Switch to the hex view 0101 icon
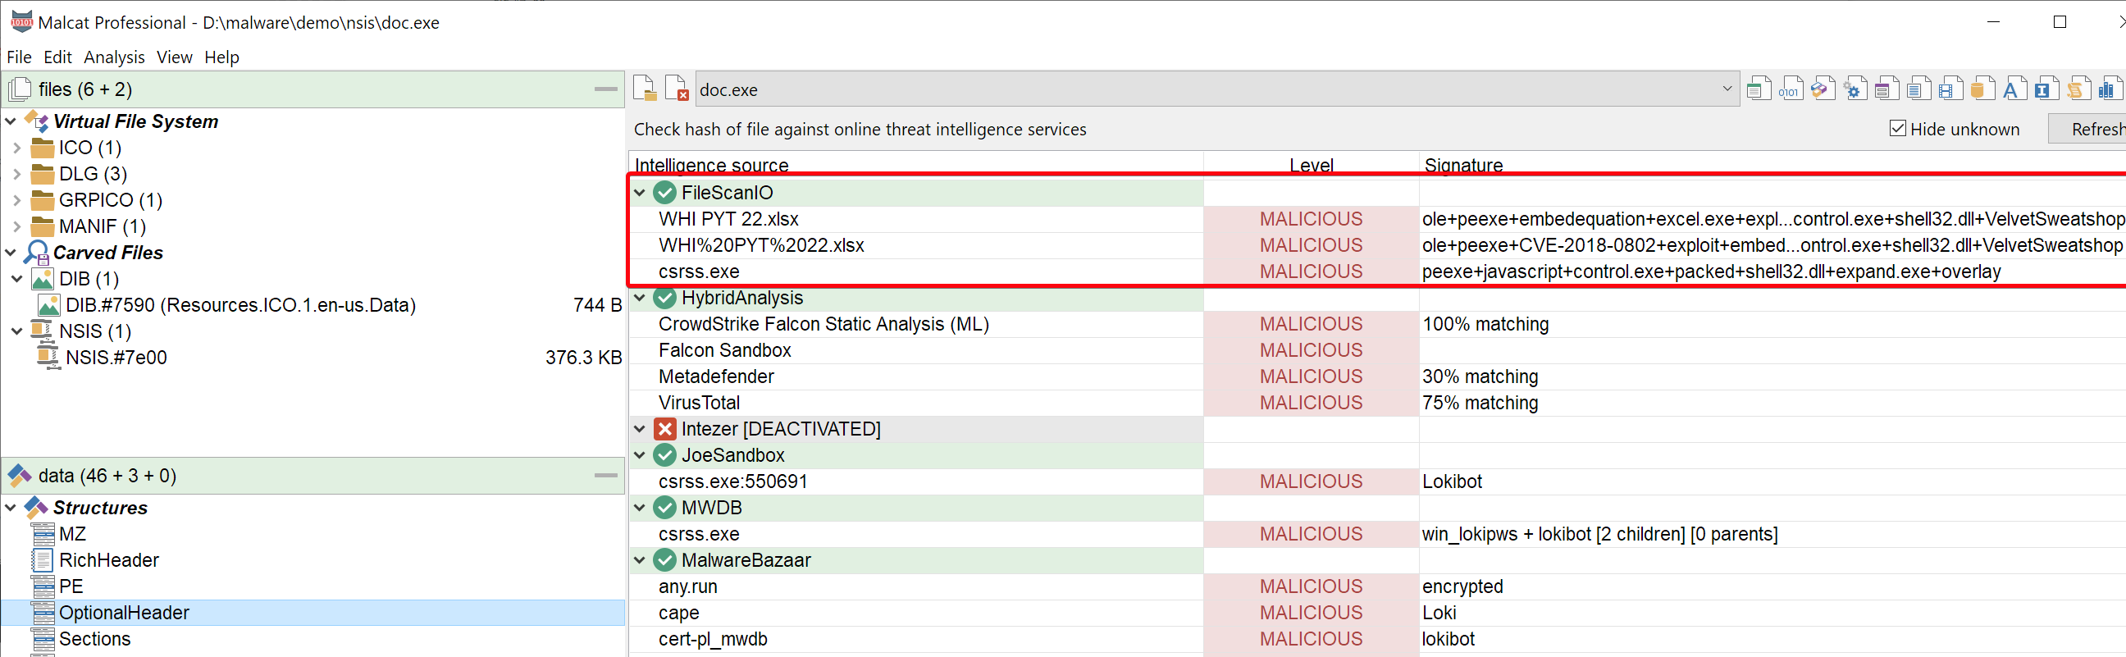2126x657 pixels. (1790, 89)
